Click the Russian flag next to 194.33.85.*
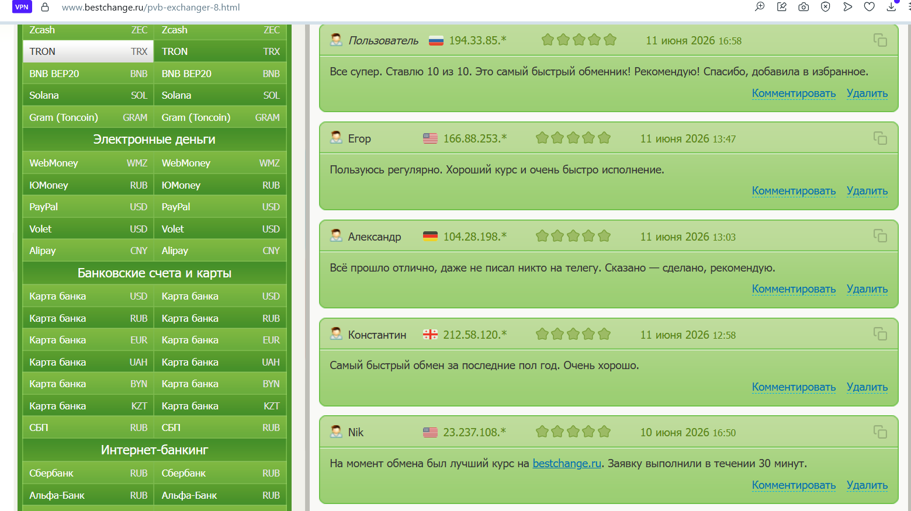911x511 pixels. pyautogui.click(x=436, y=40)
